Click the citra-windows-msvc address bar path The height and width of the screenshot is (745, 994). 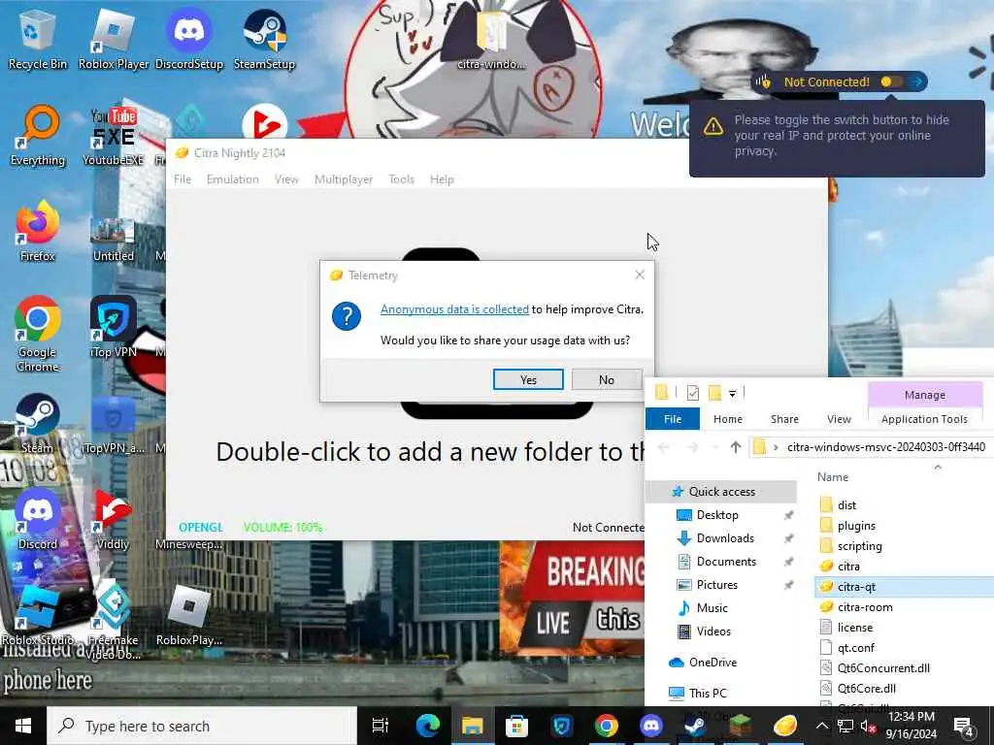point(886,447)
